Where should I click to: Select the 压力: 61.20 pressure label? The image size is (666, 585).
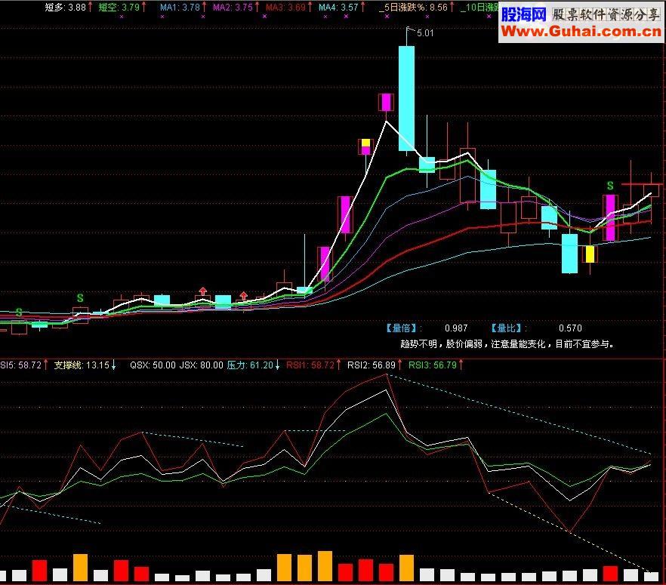(x=250, y=365)
